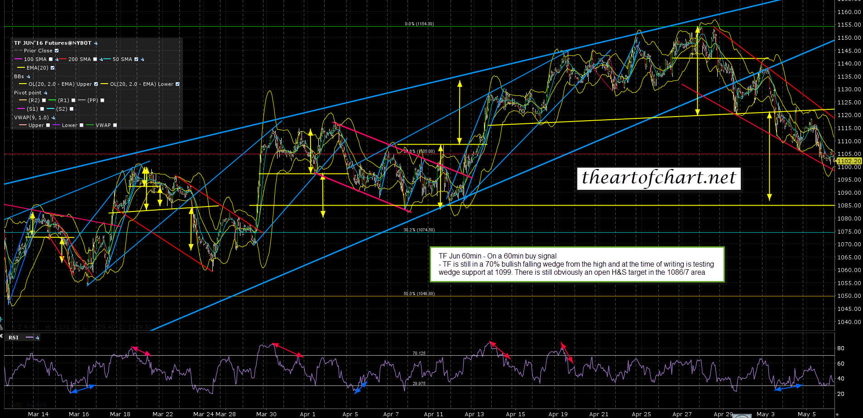Click the Apr 13 date on time axis
The height and width of the screenshot is (418, 863).
click(474, 414)
